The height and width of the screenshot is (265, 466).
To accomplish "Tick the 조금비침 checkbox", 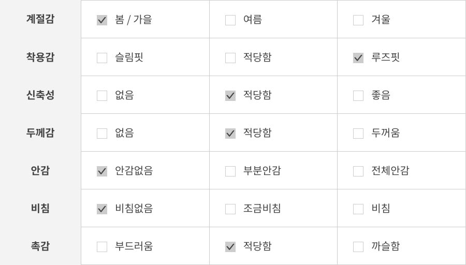I will pos(230,209).
